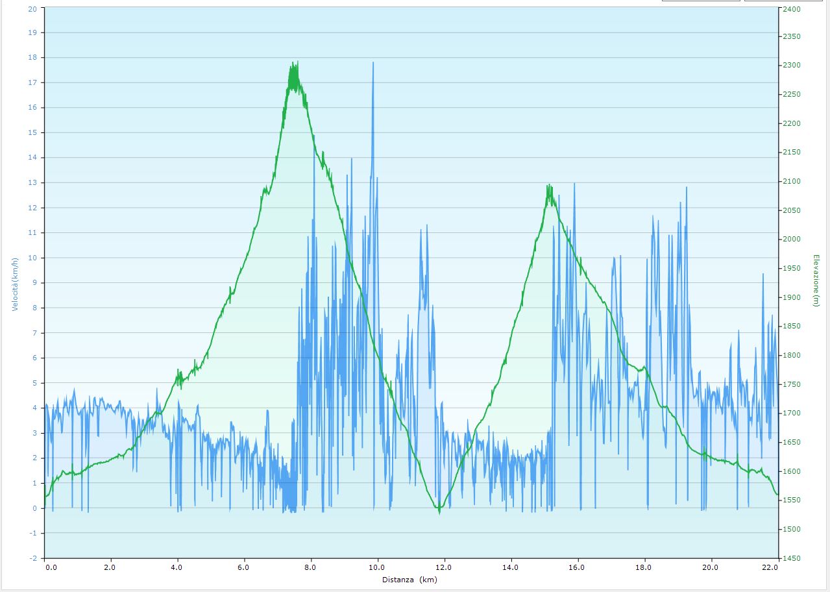830x592 pixels.
Task: Select the Elevazione (m) axis title
Action: pyautogui.click(x=816, y=280)
